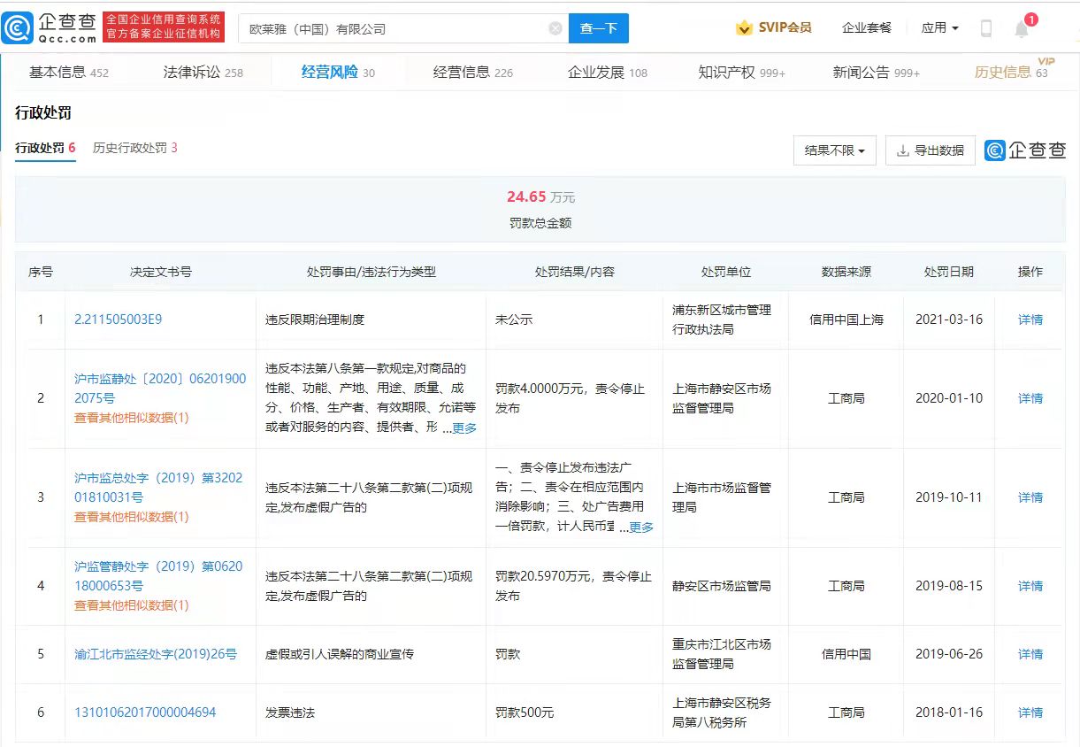Viewport: 1080px width, 747px height.
Task: Open the 知识产权 tab
Action: click(x=742, y=73)
